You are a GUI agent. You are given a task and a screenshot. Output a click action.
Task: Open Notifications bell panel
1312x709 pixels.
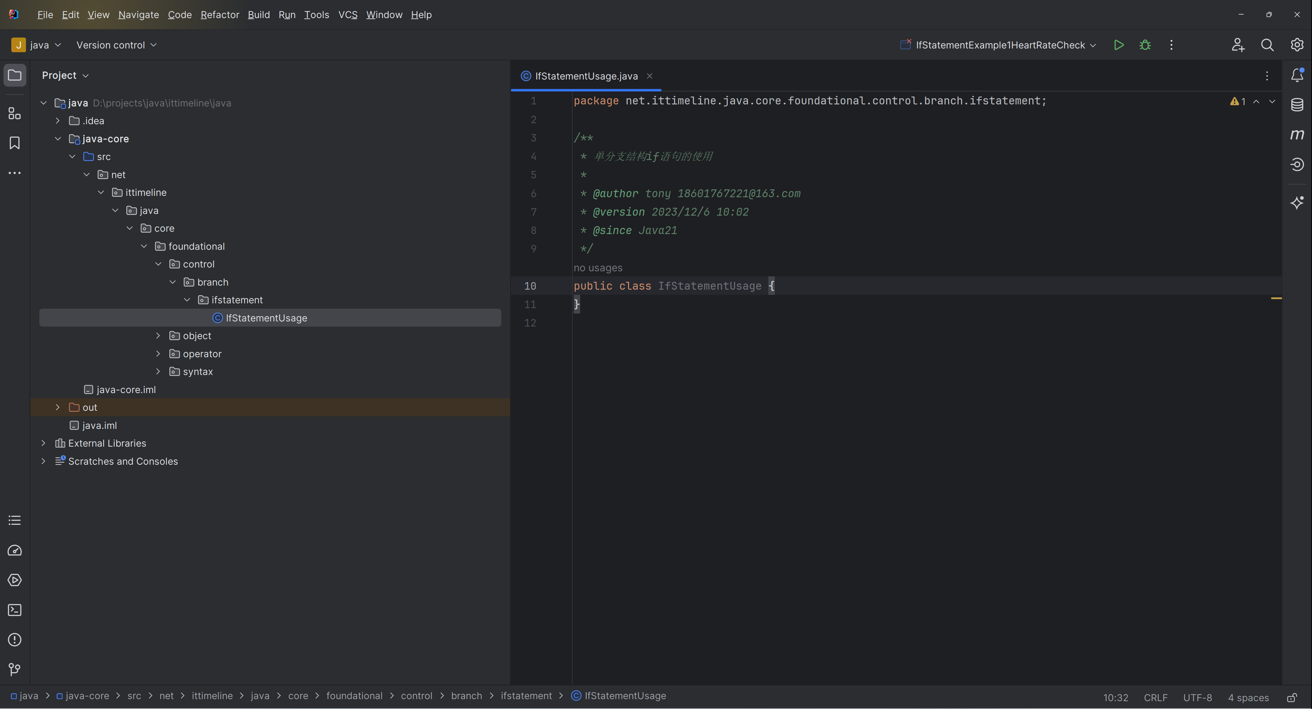point(1297,75)
